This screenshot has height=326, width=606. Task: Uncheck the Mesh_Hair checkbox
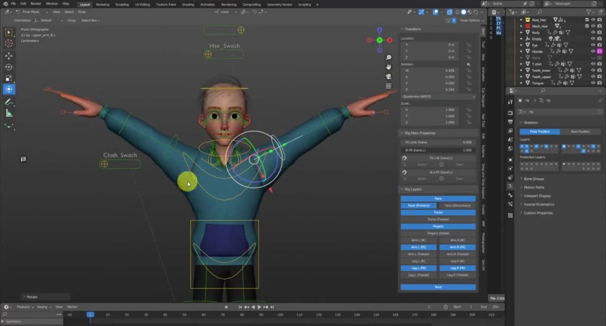[x=587, y=26]
